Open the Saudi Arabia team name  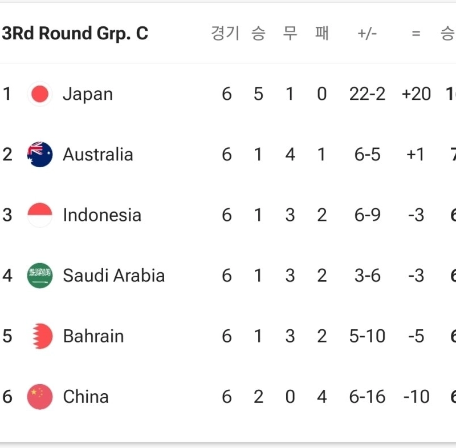113,276
